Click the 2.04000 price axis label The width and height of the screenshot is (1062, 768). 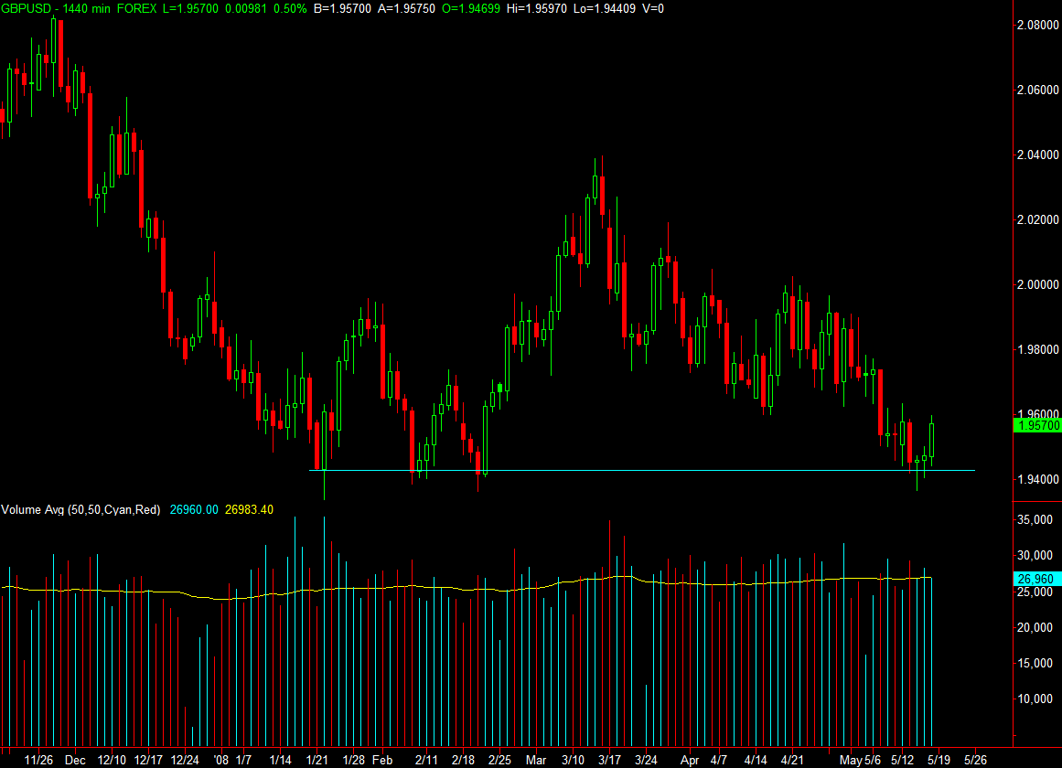1037,155
